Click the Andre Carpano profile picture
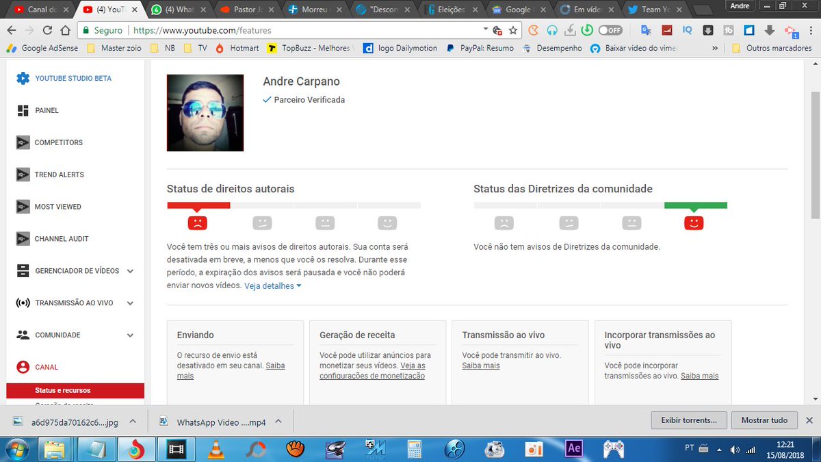Viewport: 821px width, 462px height. [x=205, y=113]
